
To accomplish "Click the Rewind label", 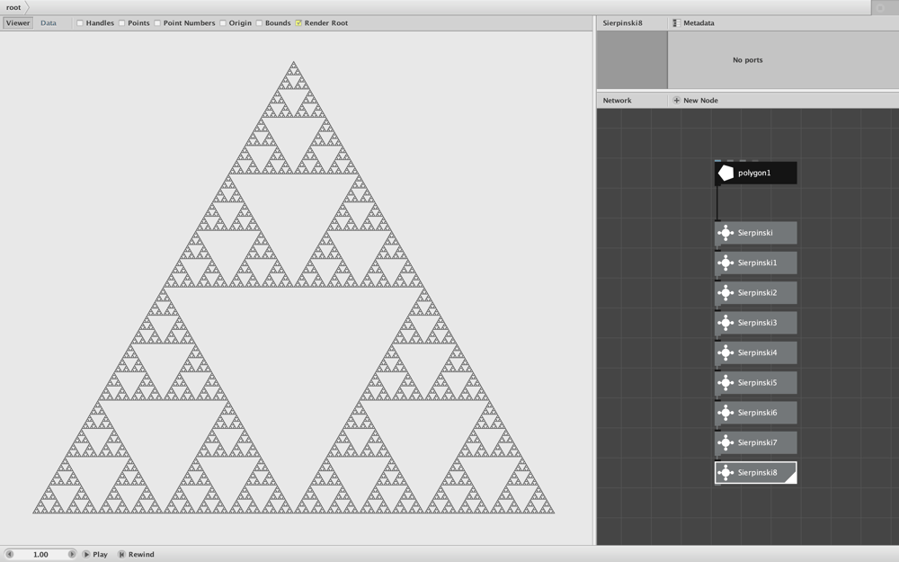I will 141,555.
